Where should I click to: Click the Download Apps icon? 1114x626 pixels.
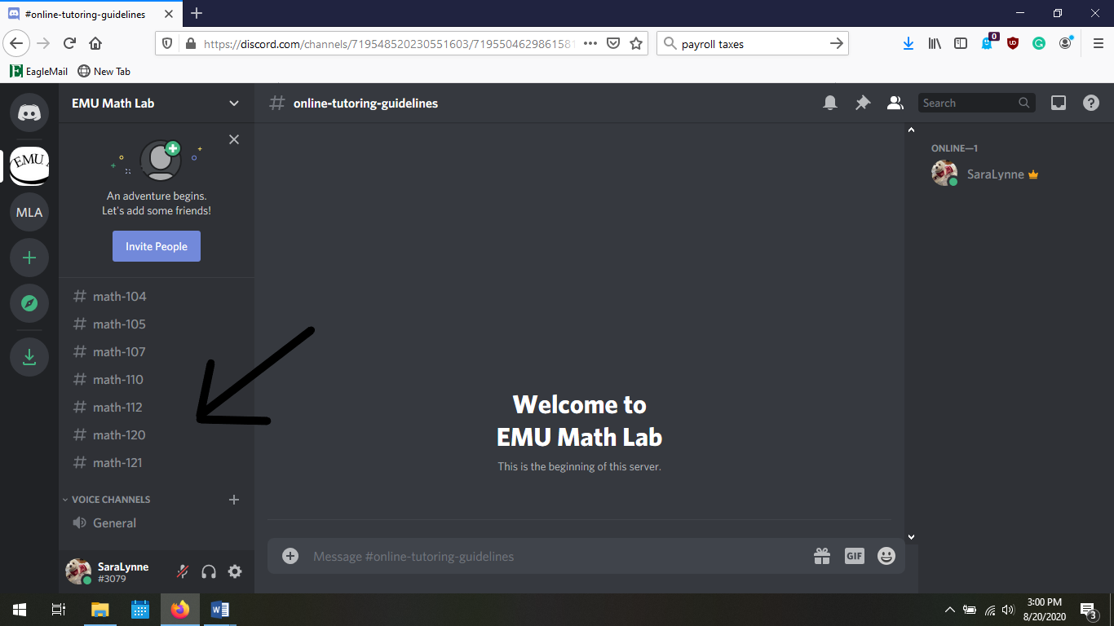coord(29,357)
